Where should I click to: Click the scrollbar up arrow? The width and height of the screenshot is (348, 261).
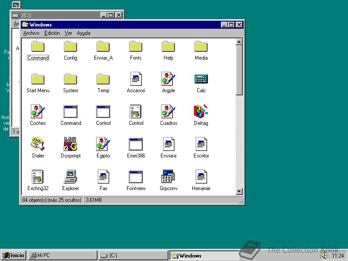tap(239, 42)
